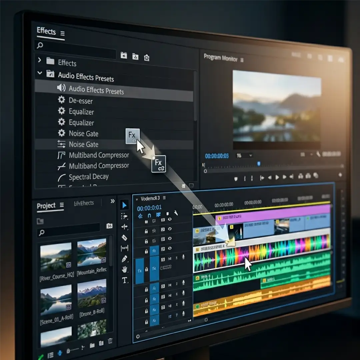The width and height of the screenshot is (360, 360).
Task: Toggle the eye on the G3 video track
Action: tap(170, 219)
